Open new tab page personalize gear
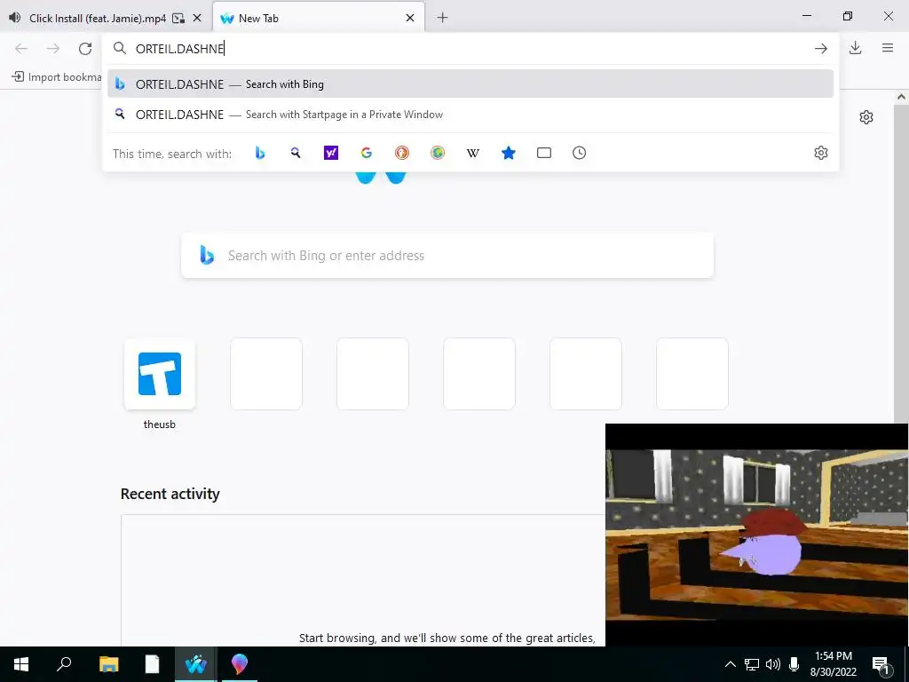This screenshot has height=682, width=909. coord(866,117)
